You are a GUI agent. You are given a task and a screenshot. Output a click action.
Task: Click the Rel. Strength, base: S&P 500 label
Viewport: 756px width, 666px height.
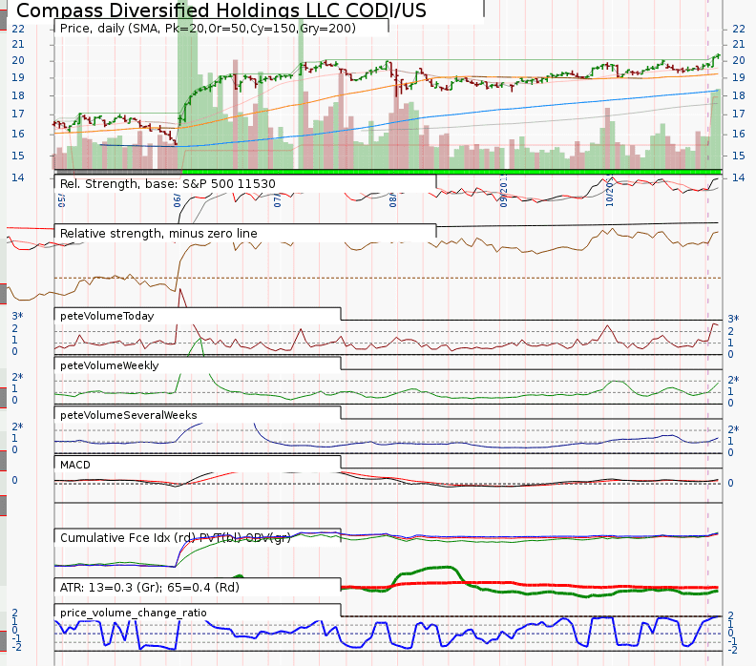168,184
